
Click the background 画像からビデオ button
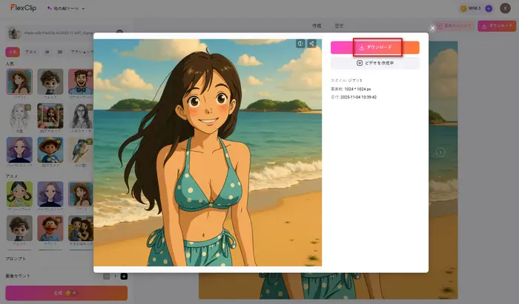454,26
